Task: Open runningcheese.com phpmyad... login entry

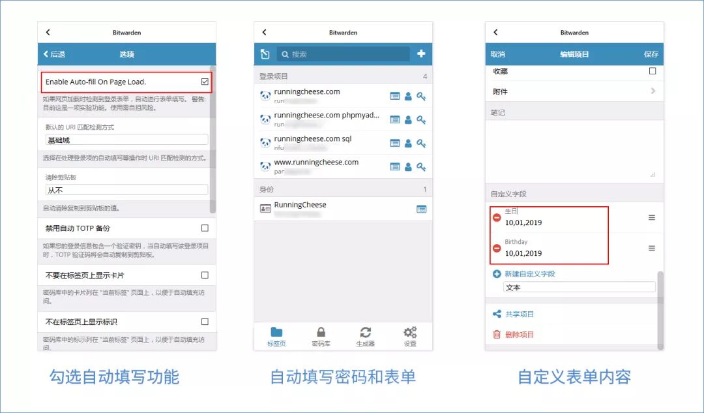Action: tap(323, 119)
